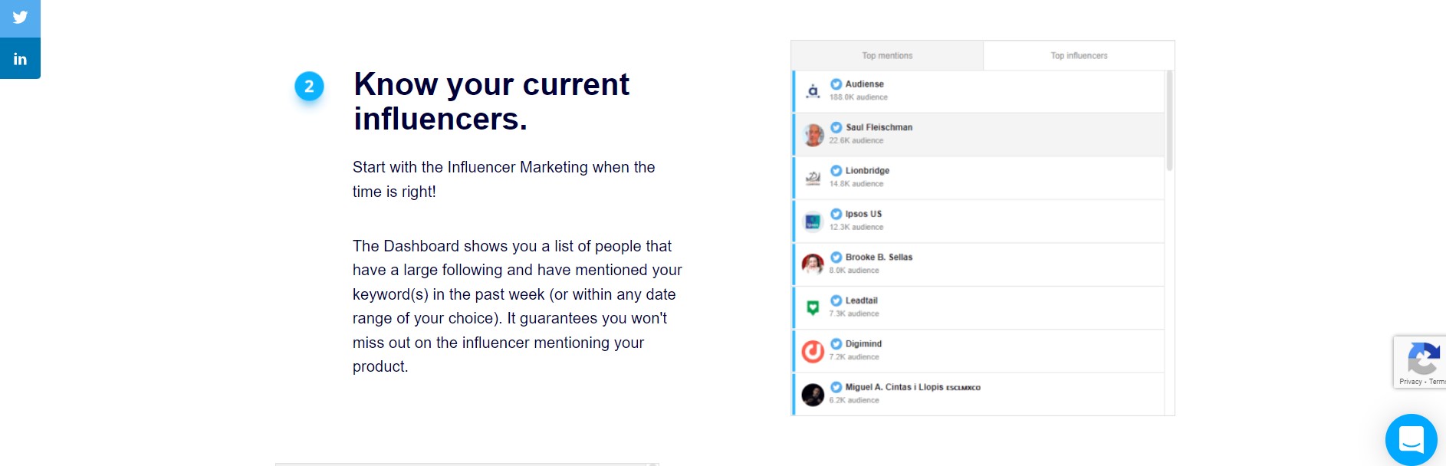Open the reCAPTCHA Privacy link
Image resolution: width=1446 pixels, height=466 pixels.
[1410, 382]
